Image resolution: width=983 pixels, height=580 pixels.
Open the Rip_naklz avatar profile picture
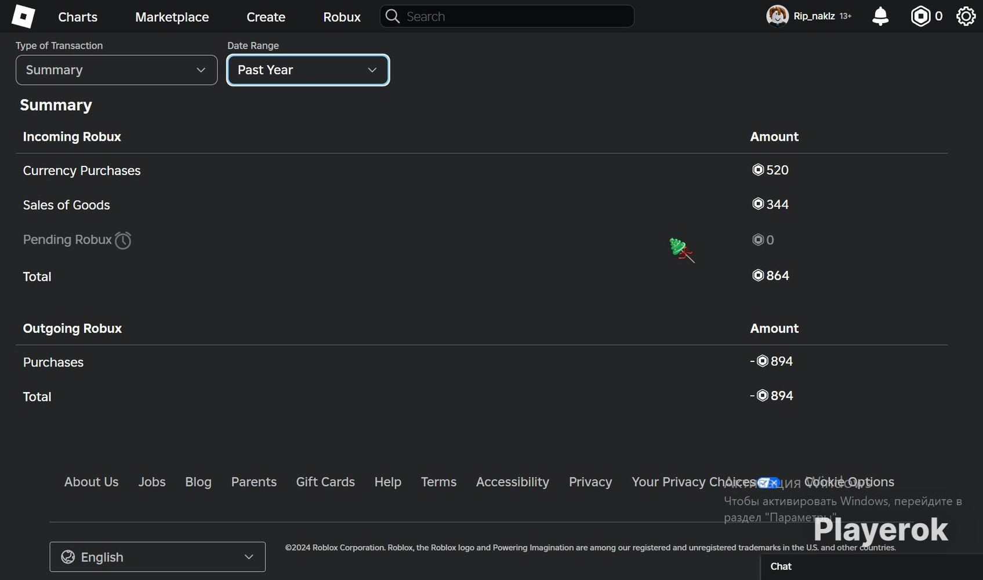pyautogui.click(x=777, y=16)
